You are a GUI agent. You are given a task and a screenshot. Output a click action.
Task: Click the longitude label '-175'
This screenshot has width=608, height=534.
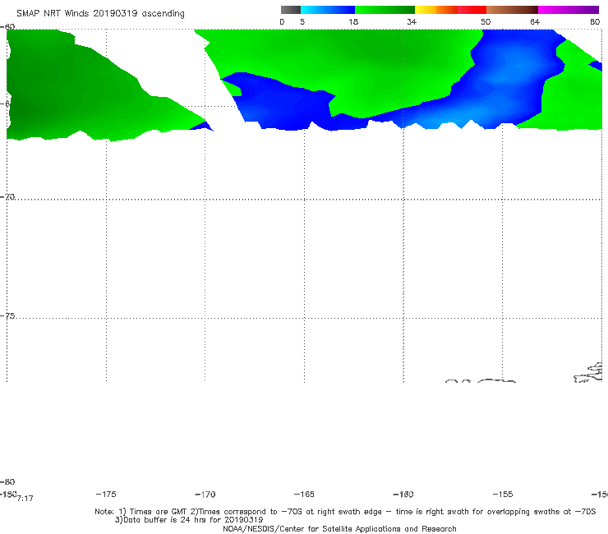click(x=106, y=494)
